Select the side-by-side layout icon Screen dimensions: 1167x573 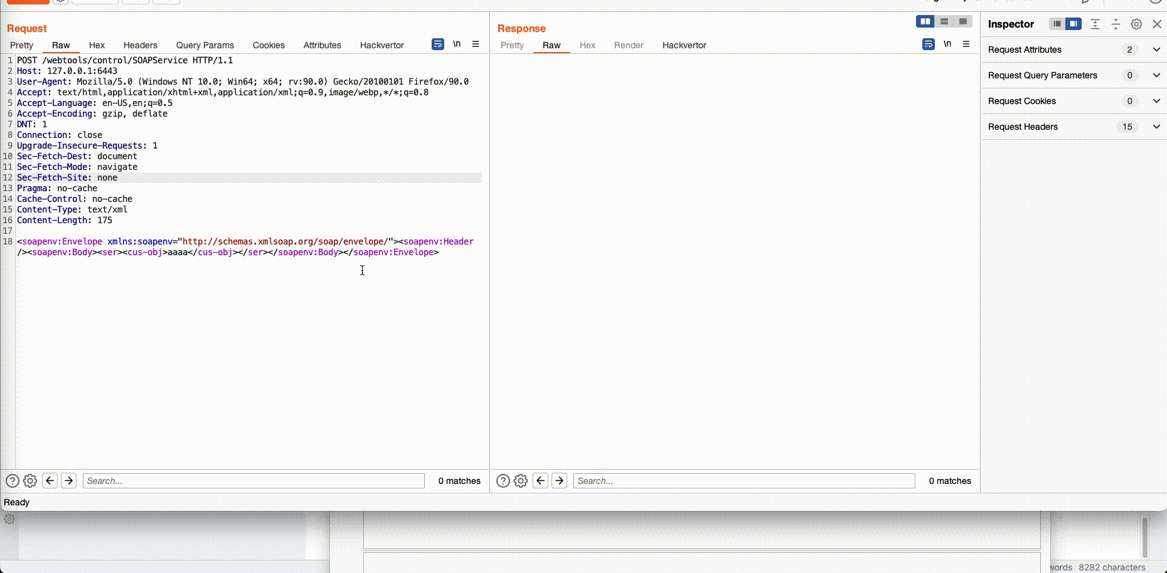point(925,21)
